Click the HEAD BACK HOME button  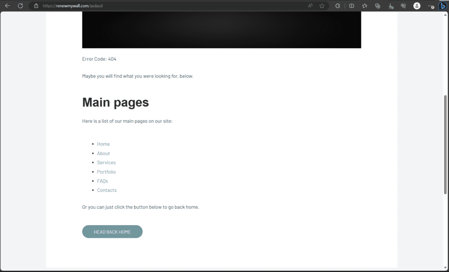pos(112,232)
